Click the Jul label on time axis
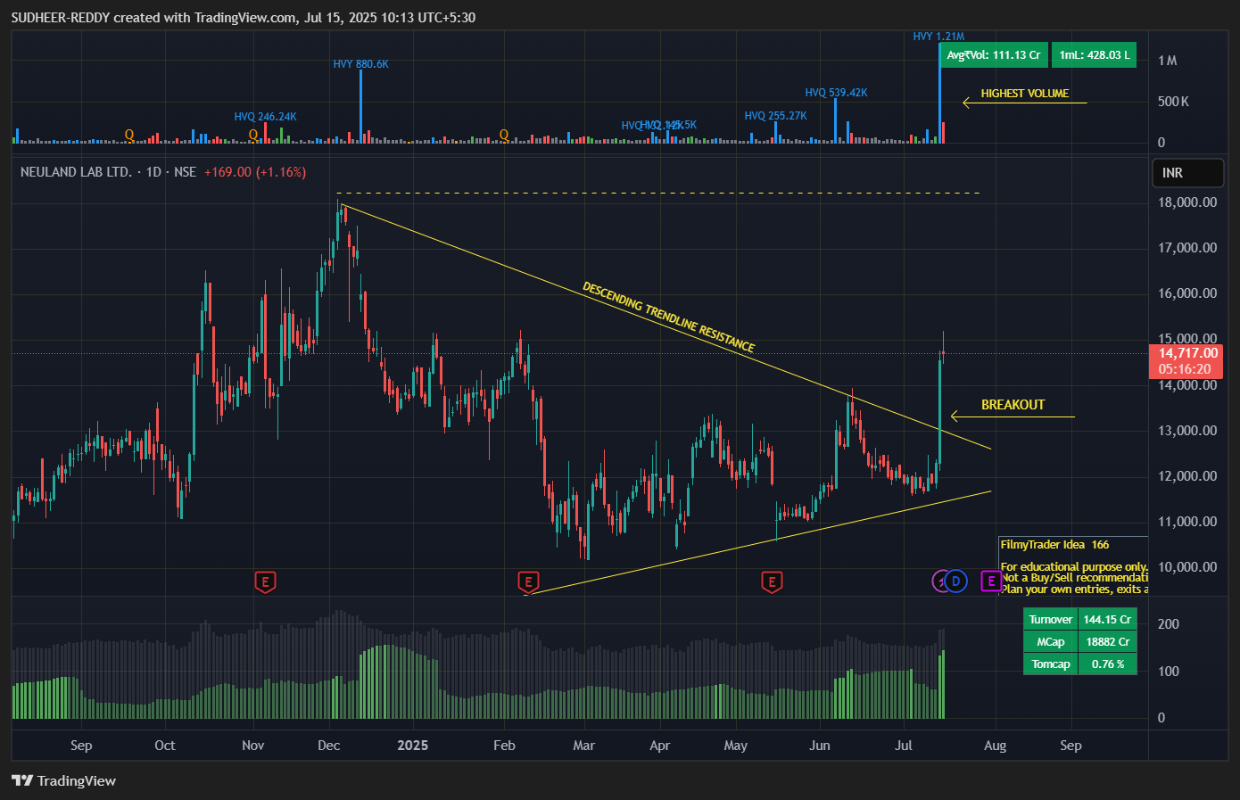Screen dimensions: 1240x800 [904, 746]
